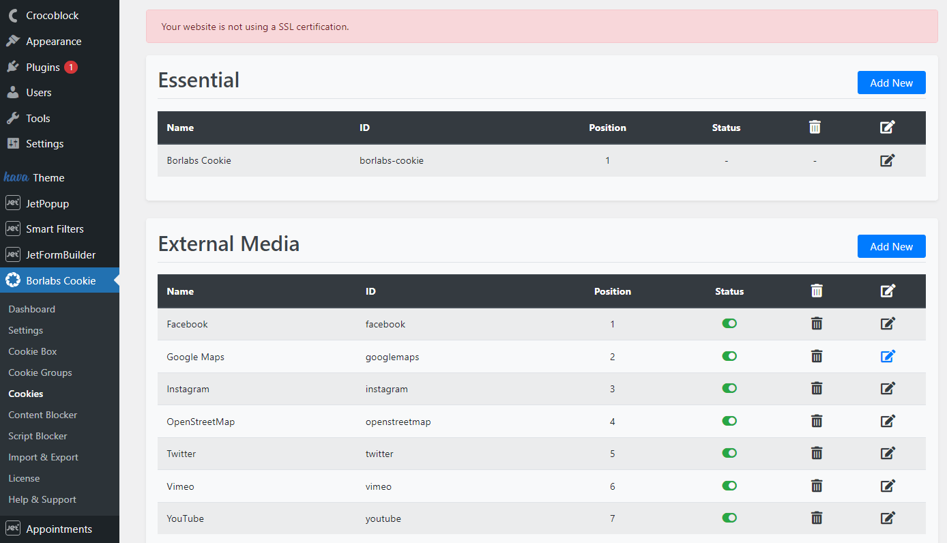Click the Crocoblock logo icon in sidebar

click(12, 15)
